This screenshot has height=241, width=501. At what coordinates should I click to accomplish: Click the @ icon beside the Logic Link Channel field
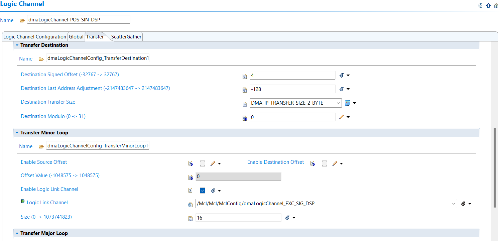point(190,204)
